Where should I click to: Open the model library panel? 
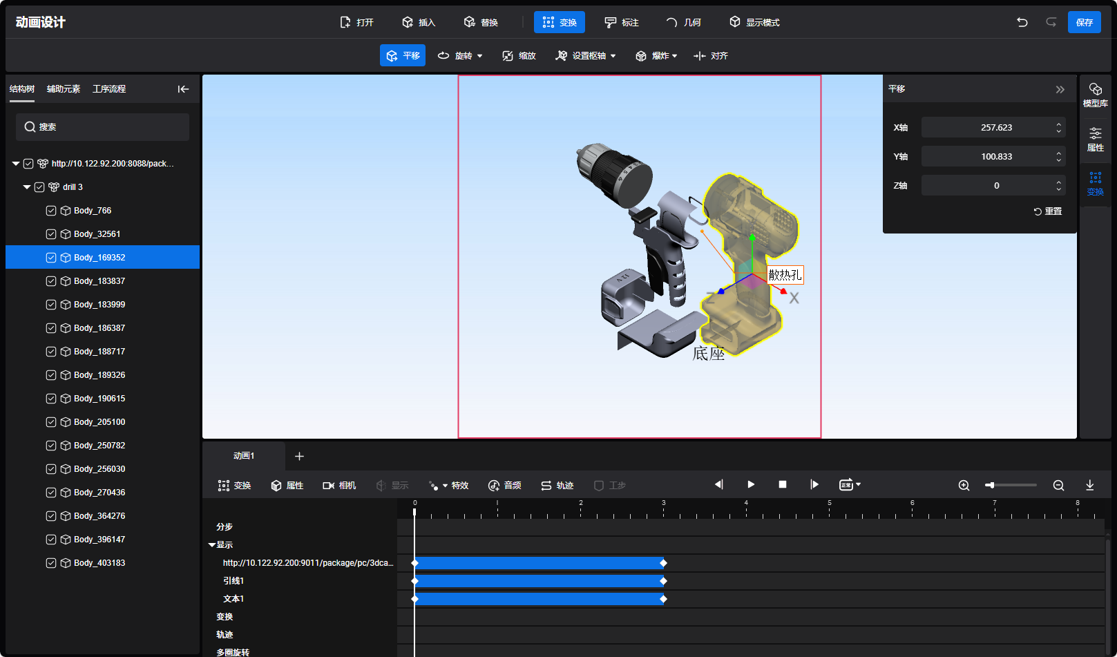1095,95
